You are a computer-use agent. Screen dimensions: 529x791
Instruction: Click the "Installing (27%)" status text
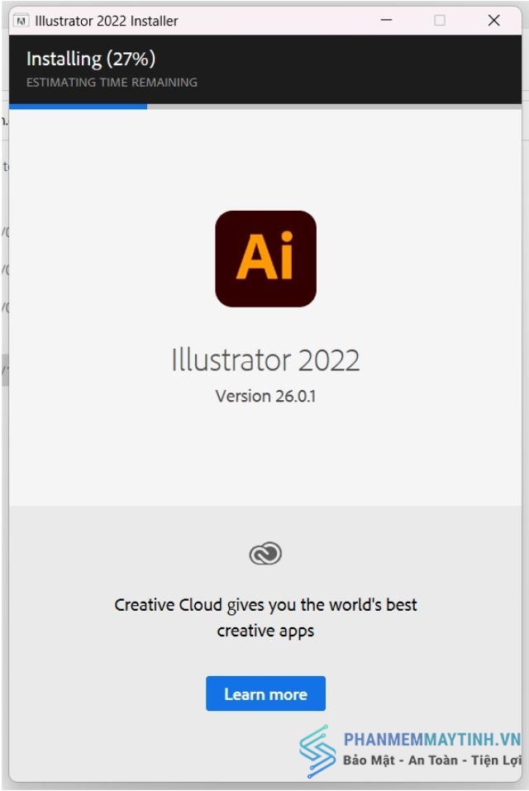[x=91, y=59]
